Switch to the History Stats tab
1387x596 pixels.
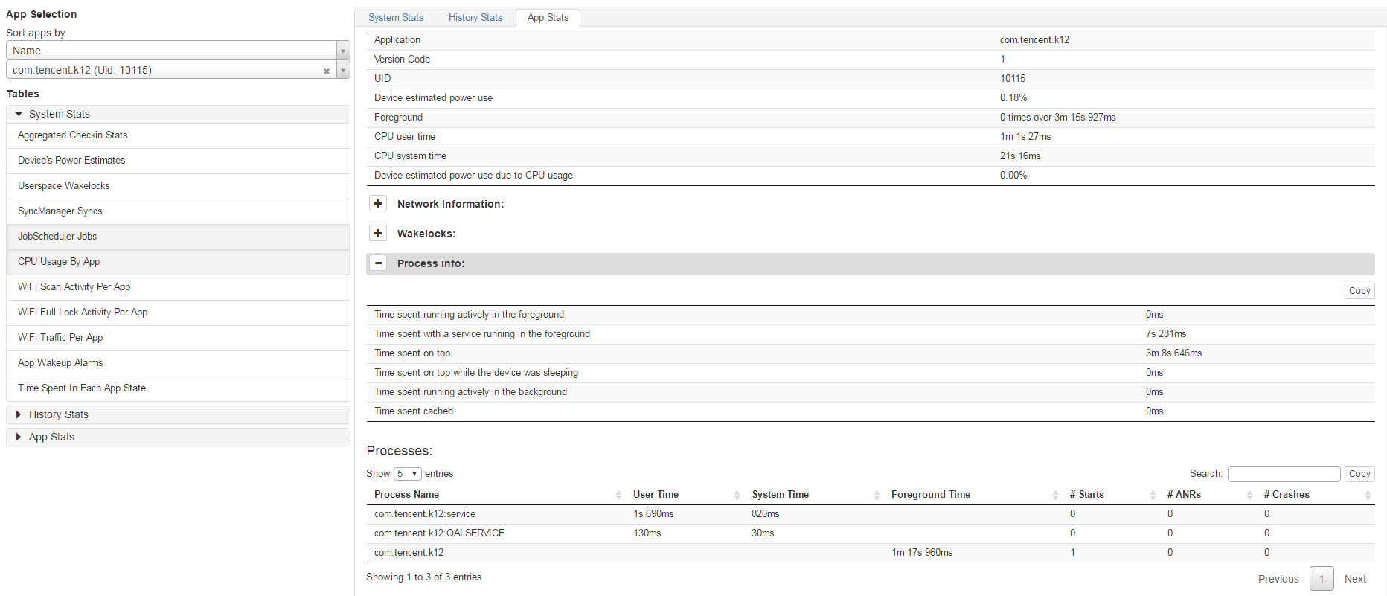(x=475, y=17)
